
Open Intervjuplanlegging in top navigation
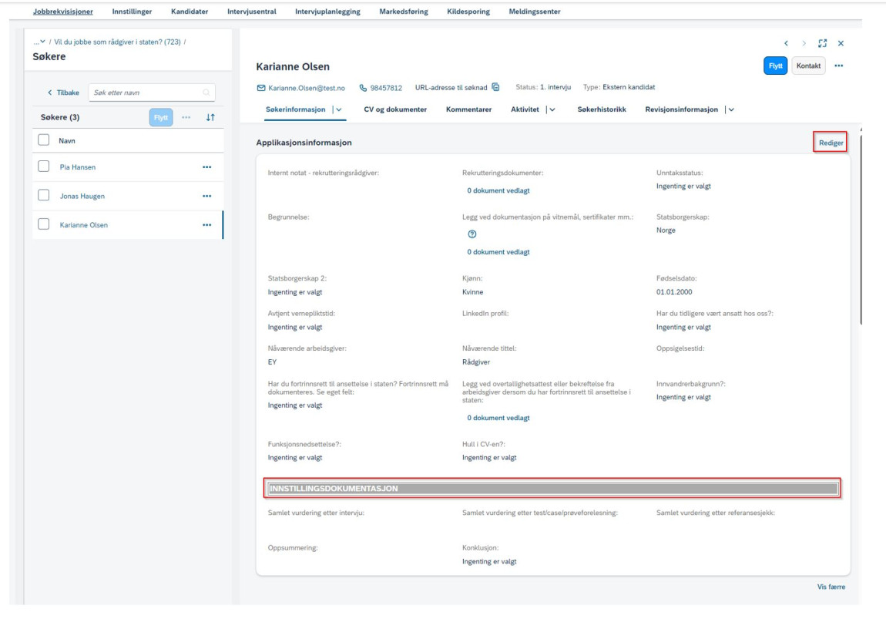327,12
